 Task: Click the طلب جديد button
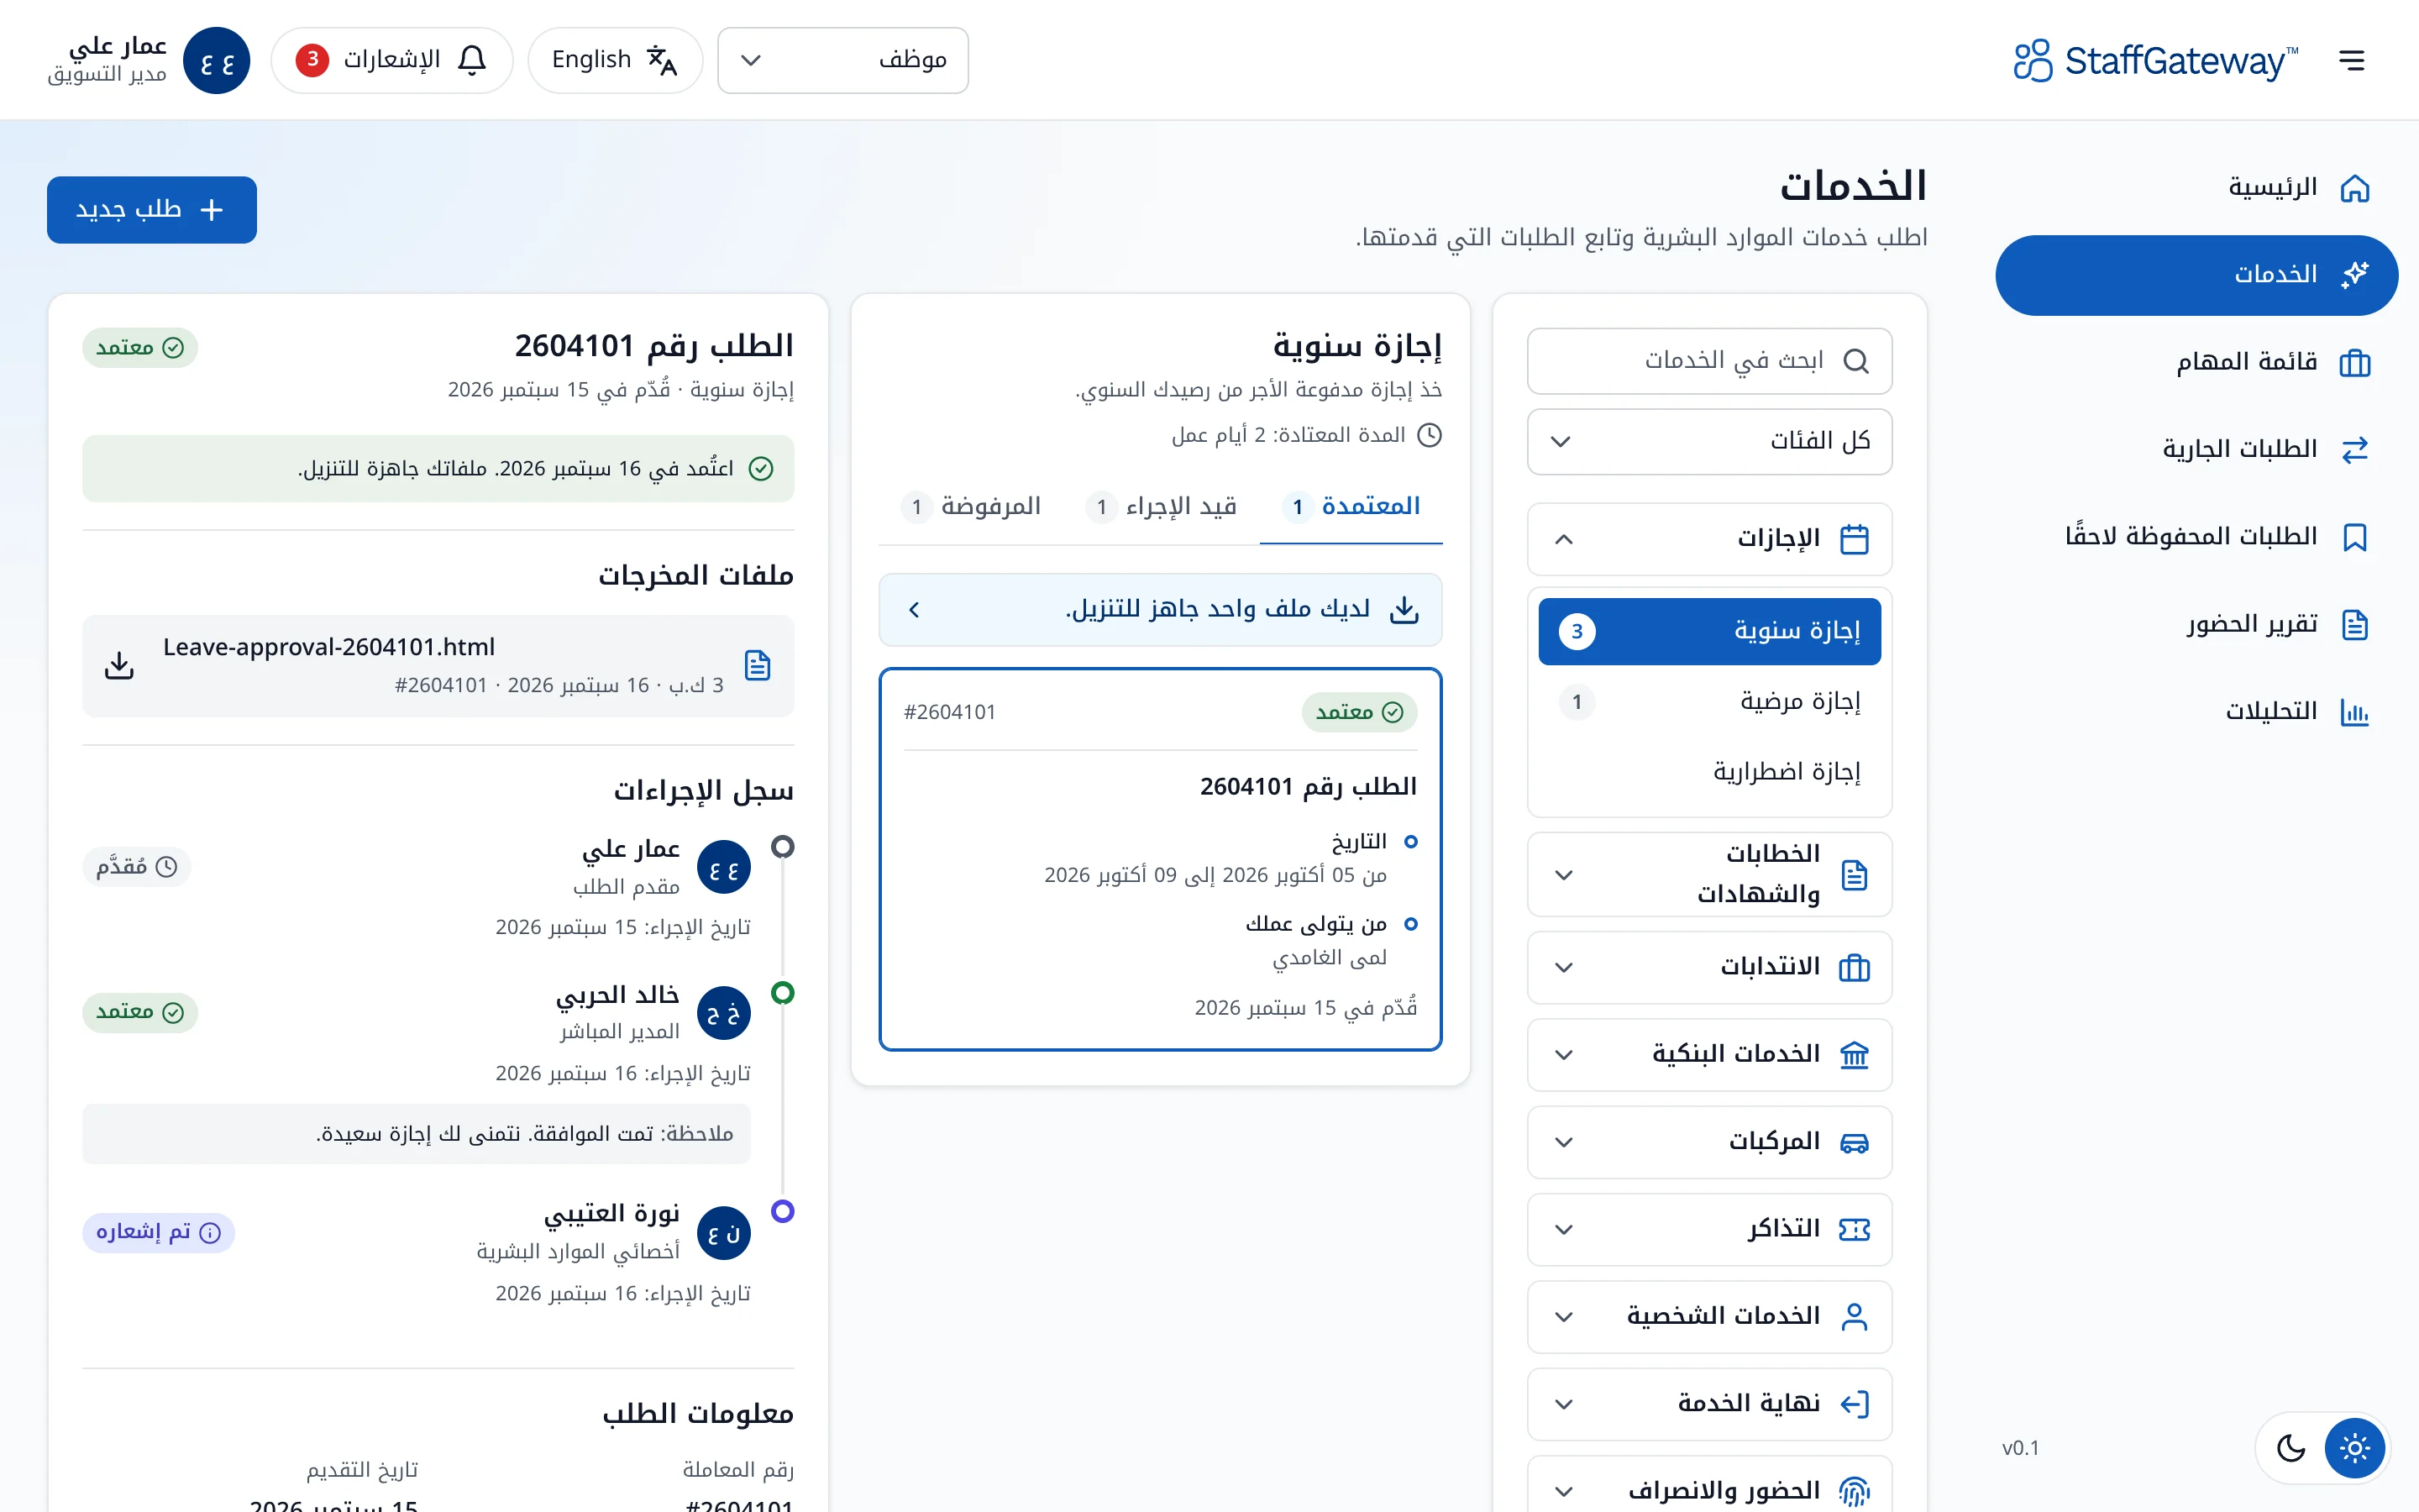[152, 210]
